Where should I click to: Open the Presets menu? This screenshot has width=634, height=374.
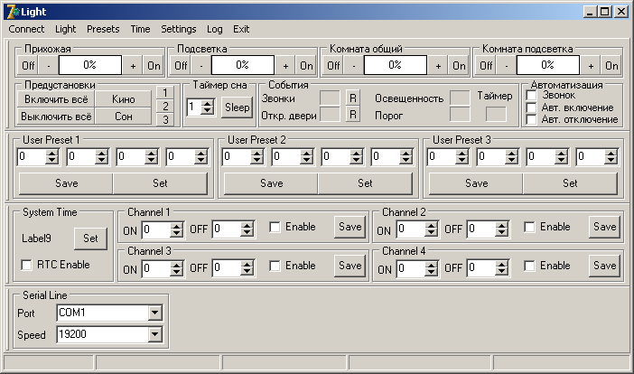[103, 29]
